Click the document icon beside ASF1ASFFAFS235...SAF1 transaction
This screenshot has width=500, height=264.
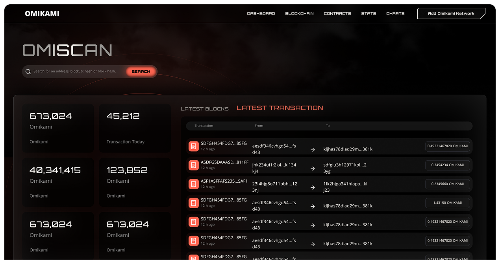click(193, 184)
